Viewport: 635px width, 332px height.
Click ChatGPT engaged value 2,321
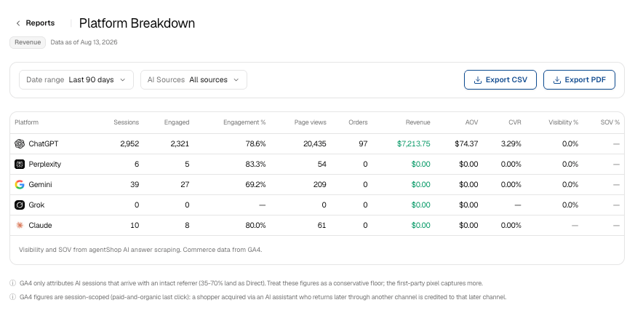180,144
